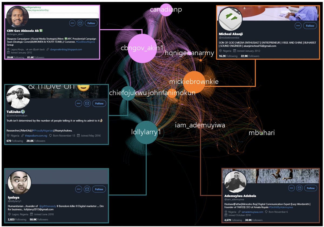
Task: Open more options on CBN Gov Akinsola card
Action: click(x=72, y=23)
